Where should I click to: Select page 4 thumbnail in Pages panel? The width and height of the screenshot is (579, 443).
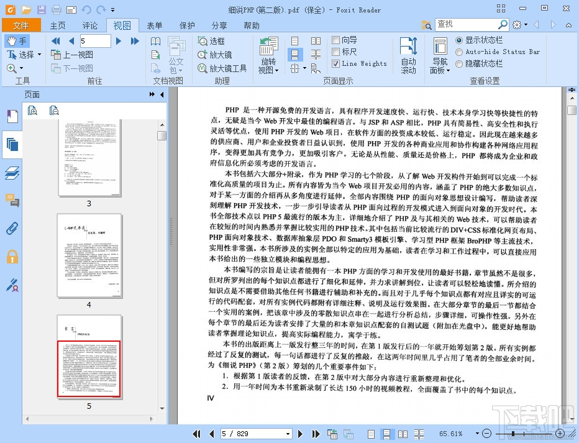click(89, 255)
